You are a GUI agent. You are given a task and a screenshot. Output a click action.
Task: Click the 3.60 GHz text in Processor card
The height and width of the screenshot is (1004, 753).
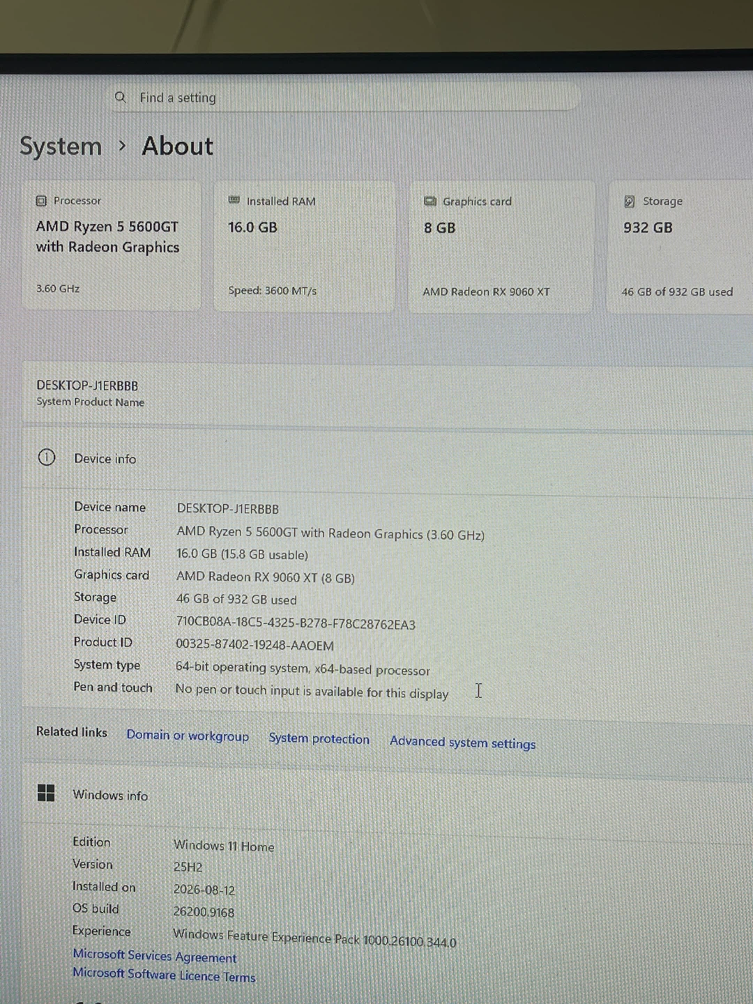58,288
